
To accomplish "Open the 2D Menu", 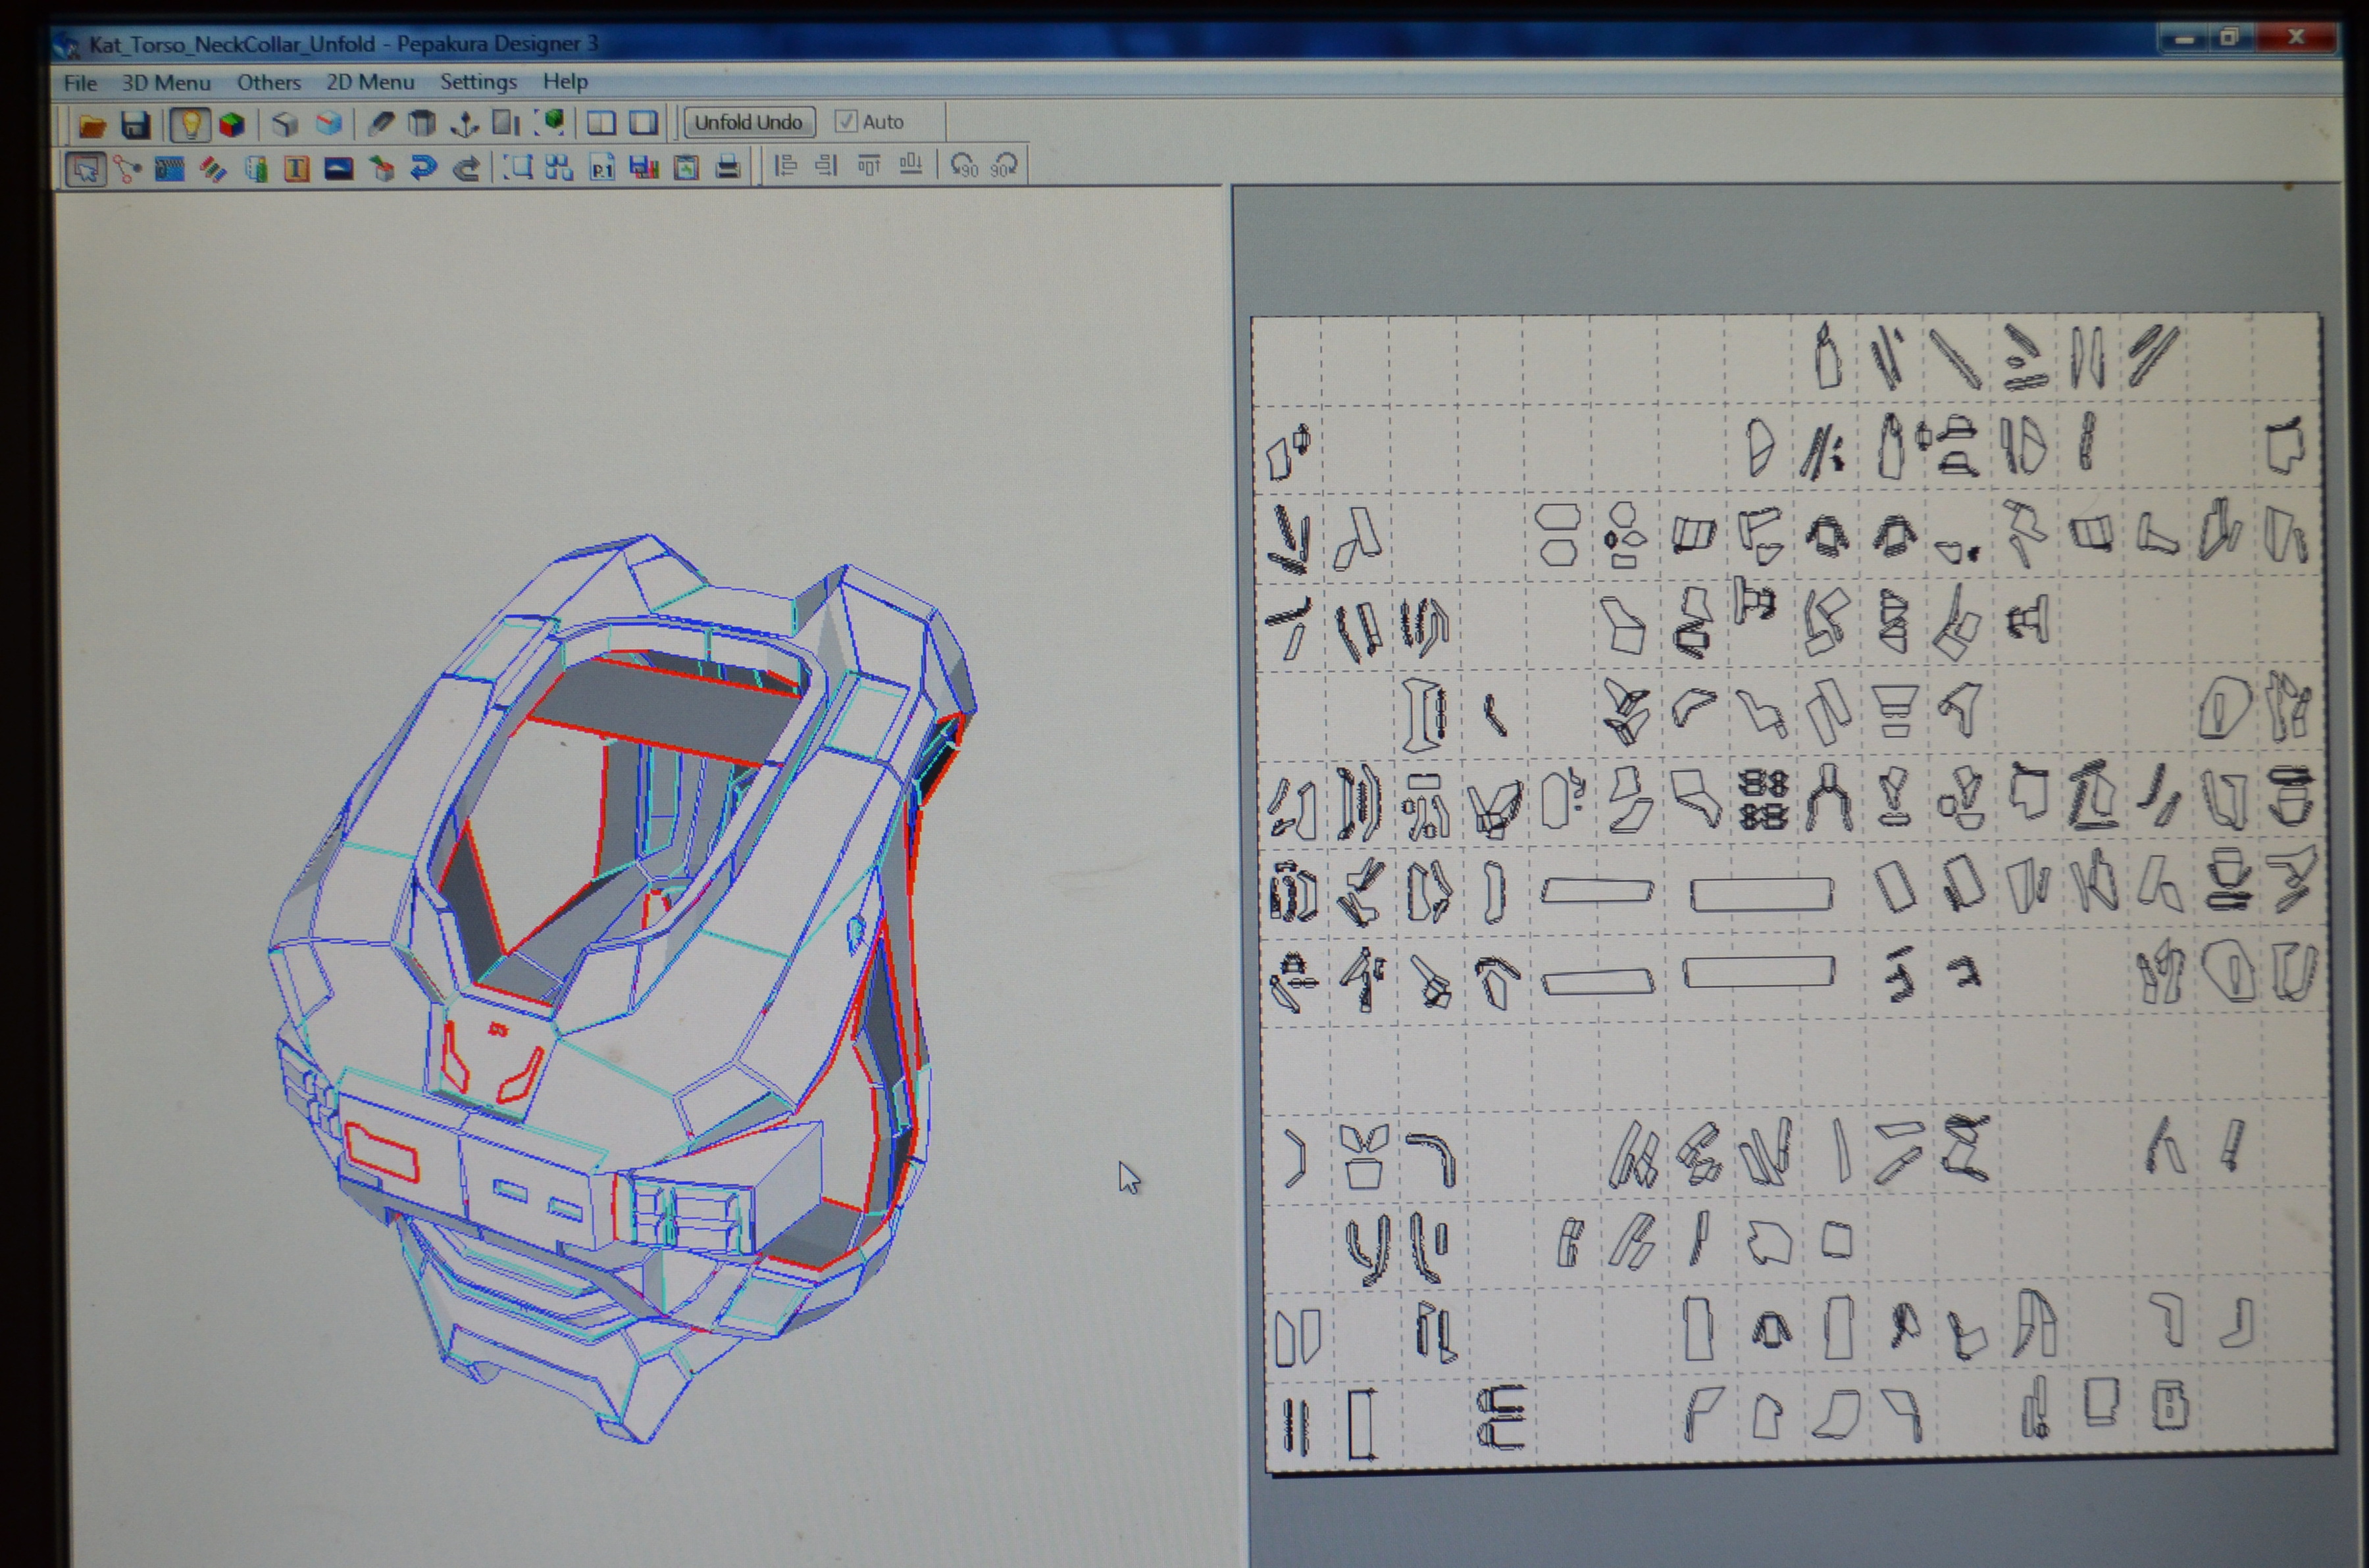I will point(370,83).
